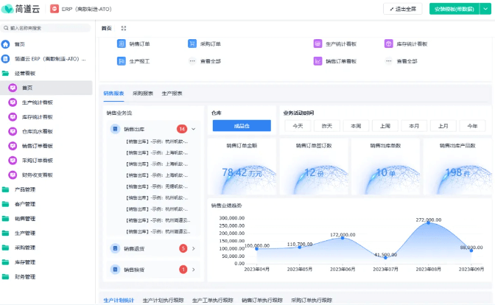Click the 198 件 outbound products card
Screen dimensions: 495x305
click(x=457, y=166)
